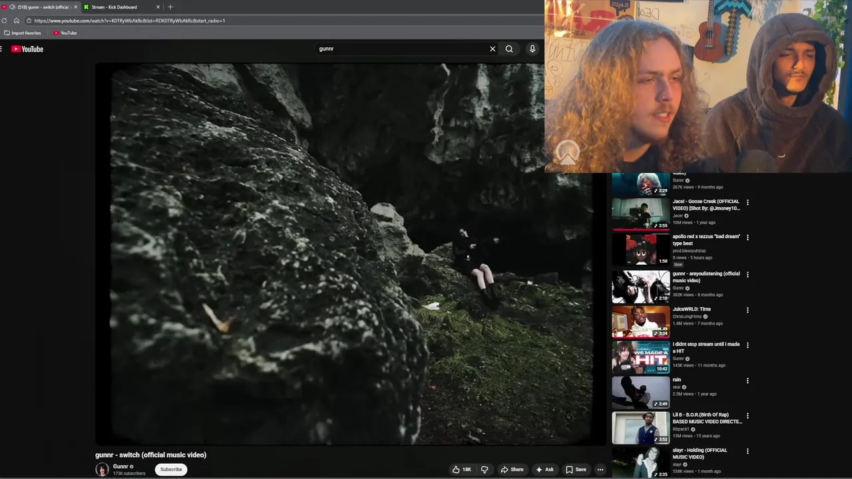This screenshot has width=852, height=479.
Task: Click the '173K subscribers' text
Action: [129, 474]
